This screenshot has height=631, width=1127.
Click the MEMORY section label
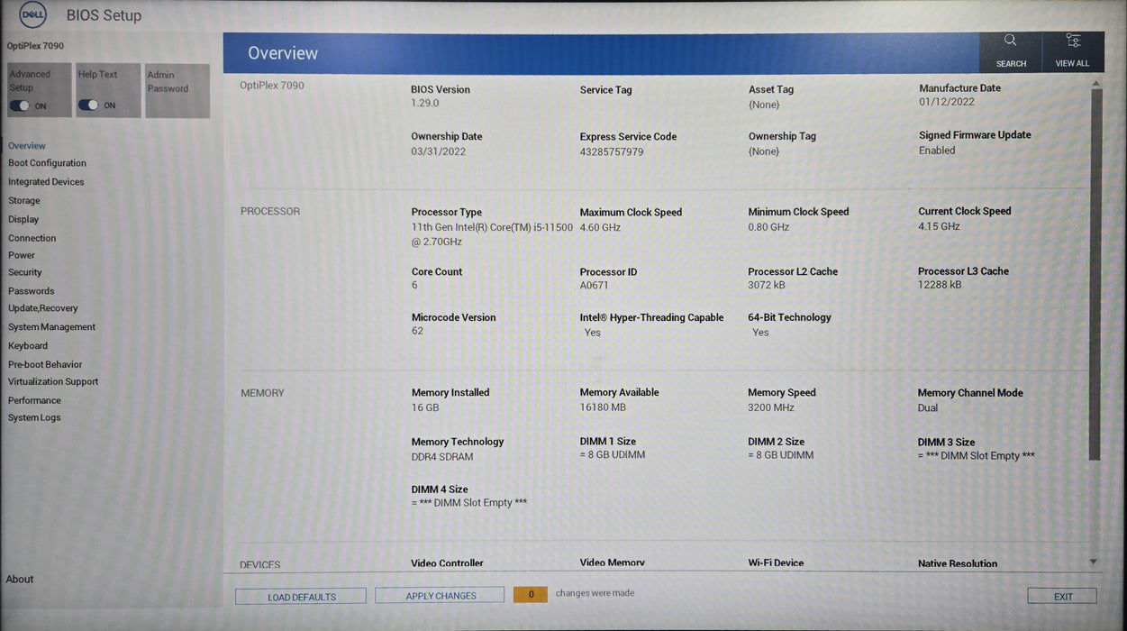(x=262, y=393)
